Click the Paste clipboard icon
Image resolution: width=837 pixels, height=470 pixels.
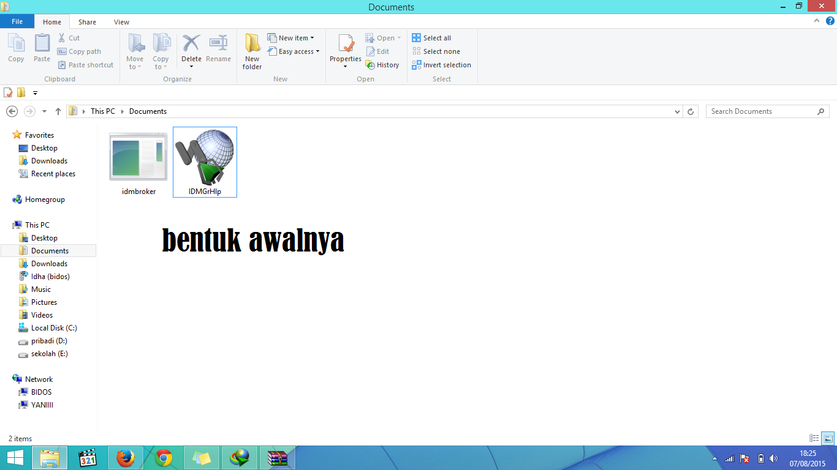click(42, 48)
